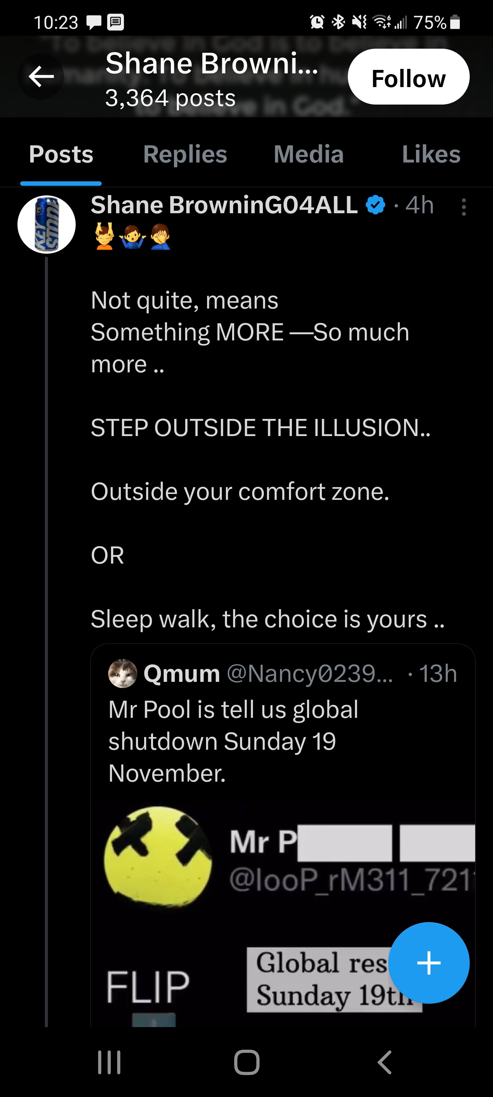View the Likes tab
Image resolution: width=493 pixels, height=1097 pixels.
pos(431,154)
